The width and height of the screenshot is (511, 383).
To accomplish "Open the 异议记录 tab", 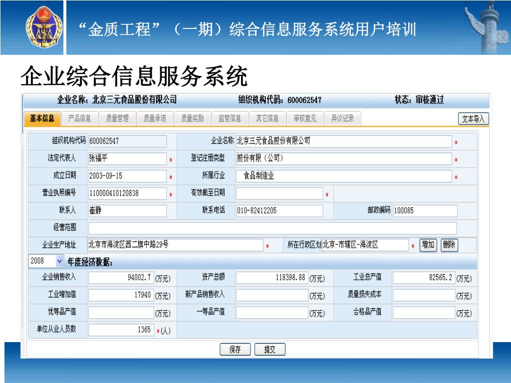I will 342,119.
